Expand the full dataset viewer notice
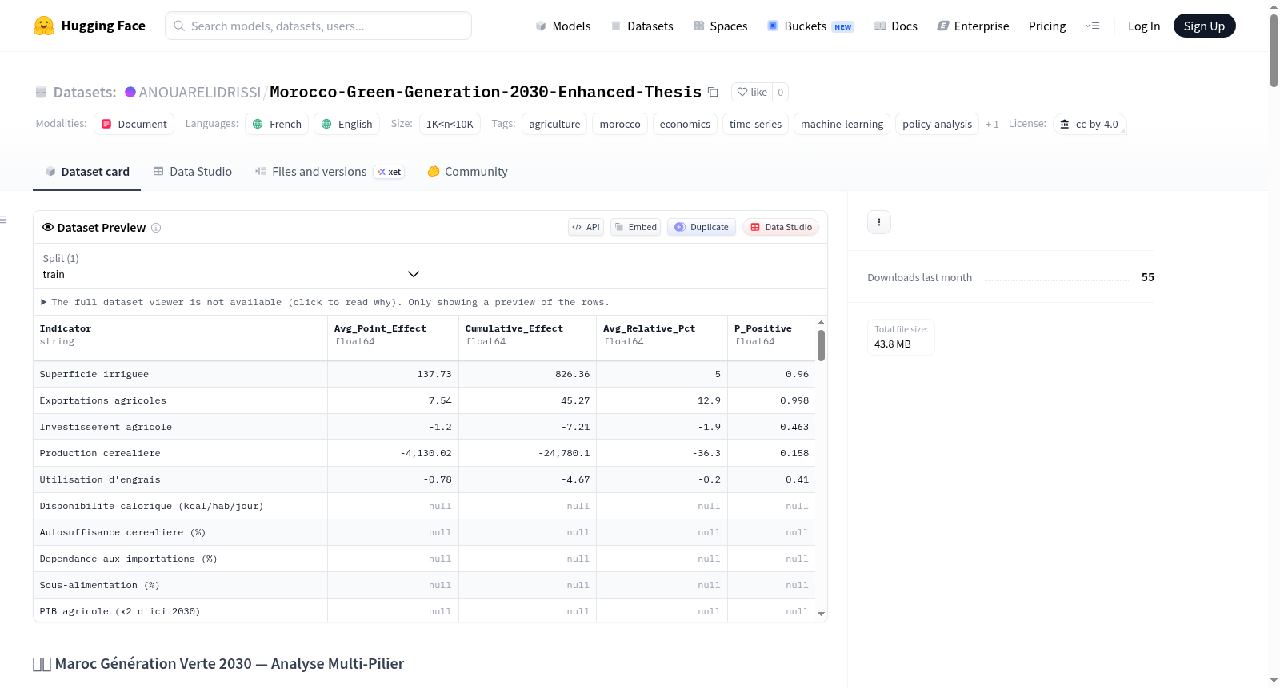 point(325,302)
